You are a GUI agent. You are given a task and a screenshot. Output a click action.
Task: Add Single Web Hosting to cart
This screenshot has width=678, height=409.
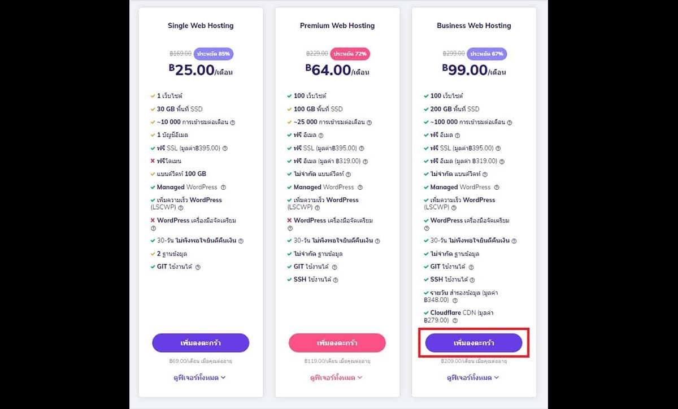pos(201,343)
